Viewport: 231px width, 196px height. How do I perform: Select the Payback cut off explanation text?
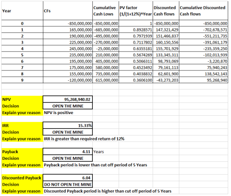[x=95, y=165]
